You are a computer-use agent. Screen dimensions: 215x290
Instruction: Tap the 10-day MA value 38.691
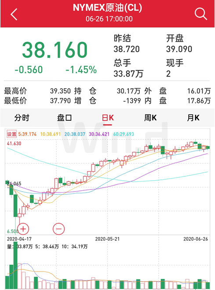51,134
